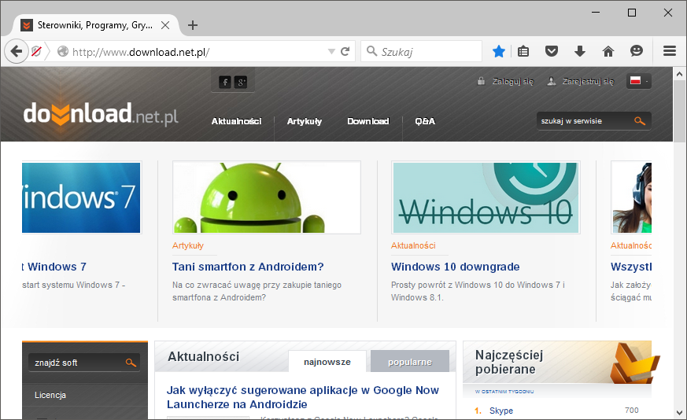687x420 pixels.
Task: Click Skype in Najczęściej pobierane list
Action: click(x=501, y=411)
